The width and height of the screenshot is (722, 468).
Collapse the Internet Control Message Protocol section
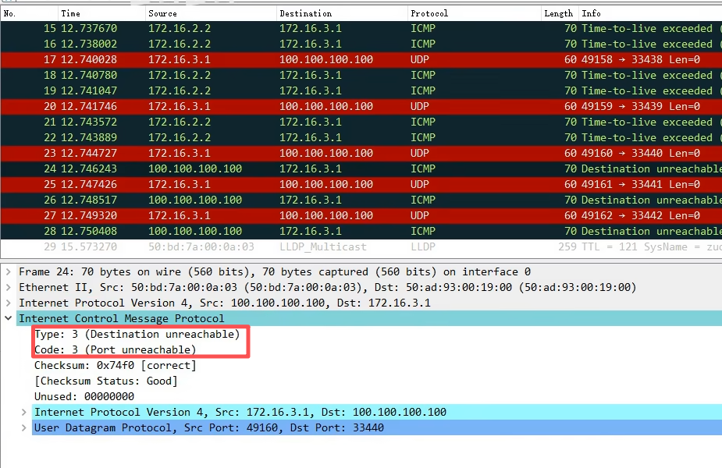9,318
